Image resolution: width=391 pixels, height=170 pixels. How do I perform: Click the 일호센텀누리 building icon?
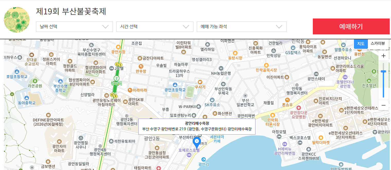tap(194, 115)
